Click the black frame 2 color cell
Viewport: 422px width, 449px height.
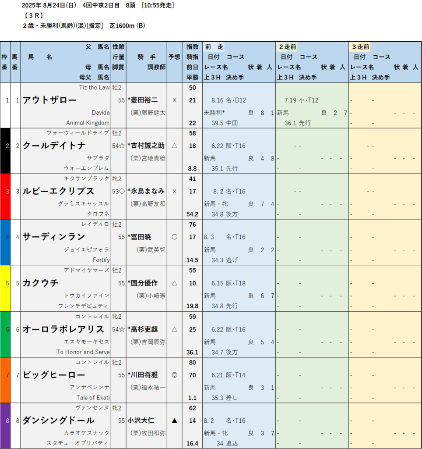[x=5, y=151]
